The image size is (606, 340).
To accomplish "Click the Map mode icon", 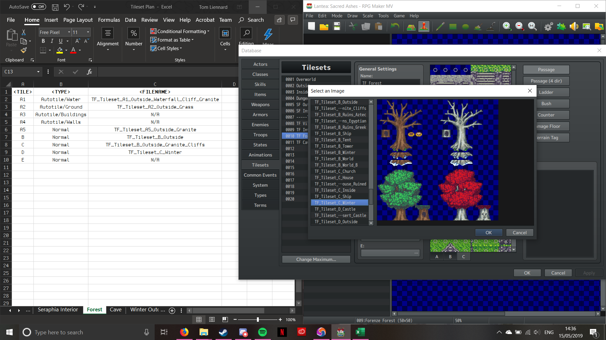I will [411, 27].
